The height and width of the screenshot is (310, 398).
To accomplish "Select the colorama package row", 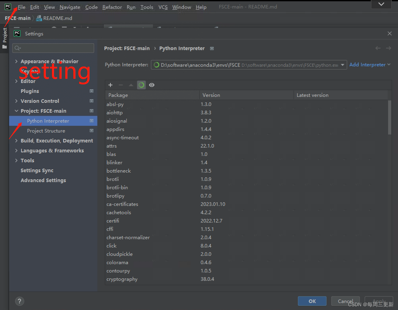I will [x=247, y=262].
